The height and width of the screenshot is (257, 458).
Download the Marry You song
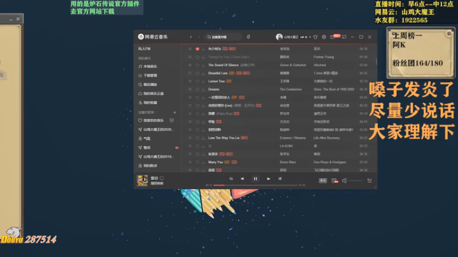click(204, 162)
